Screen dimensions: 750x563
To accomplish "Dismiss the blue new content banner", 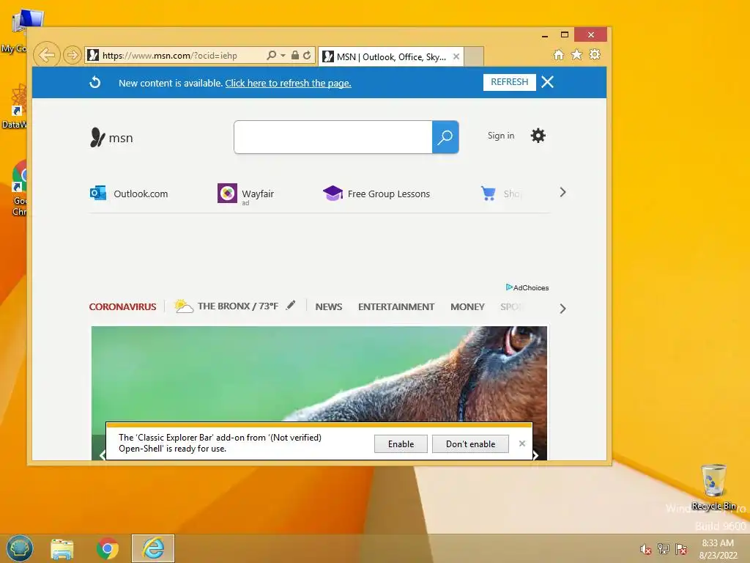I will pyautogui.click(x=548, y=82).
